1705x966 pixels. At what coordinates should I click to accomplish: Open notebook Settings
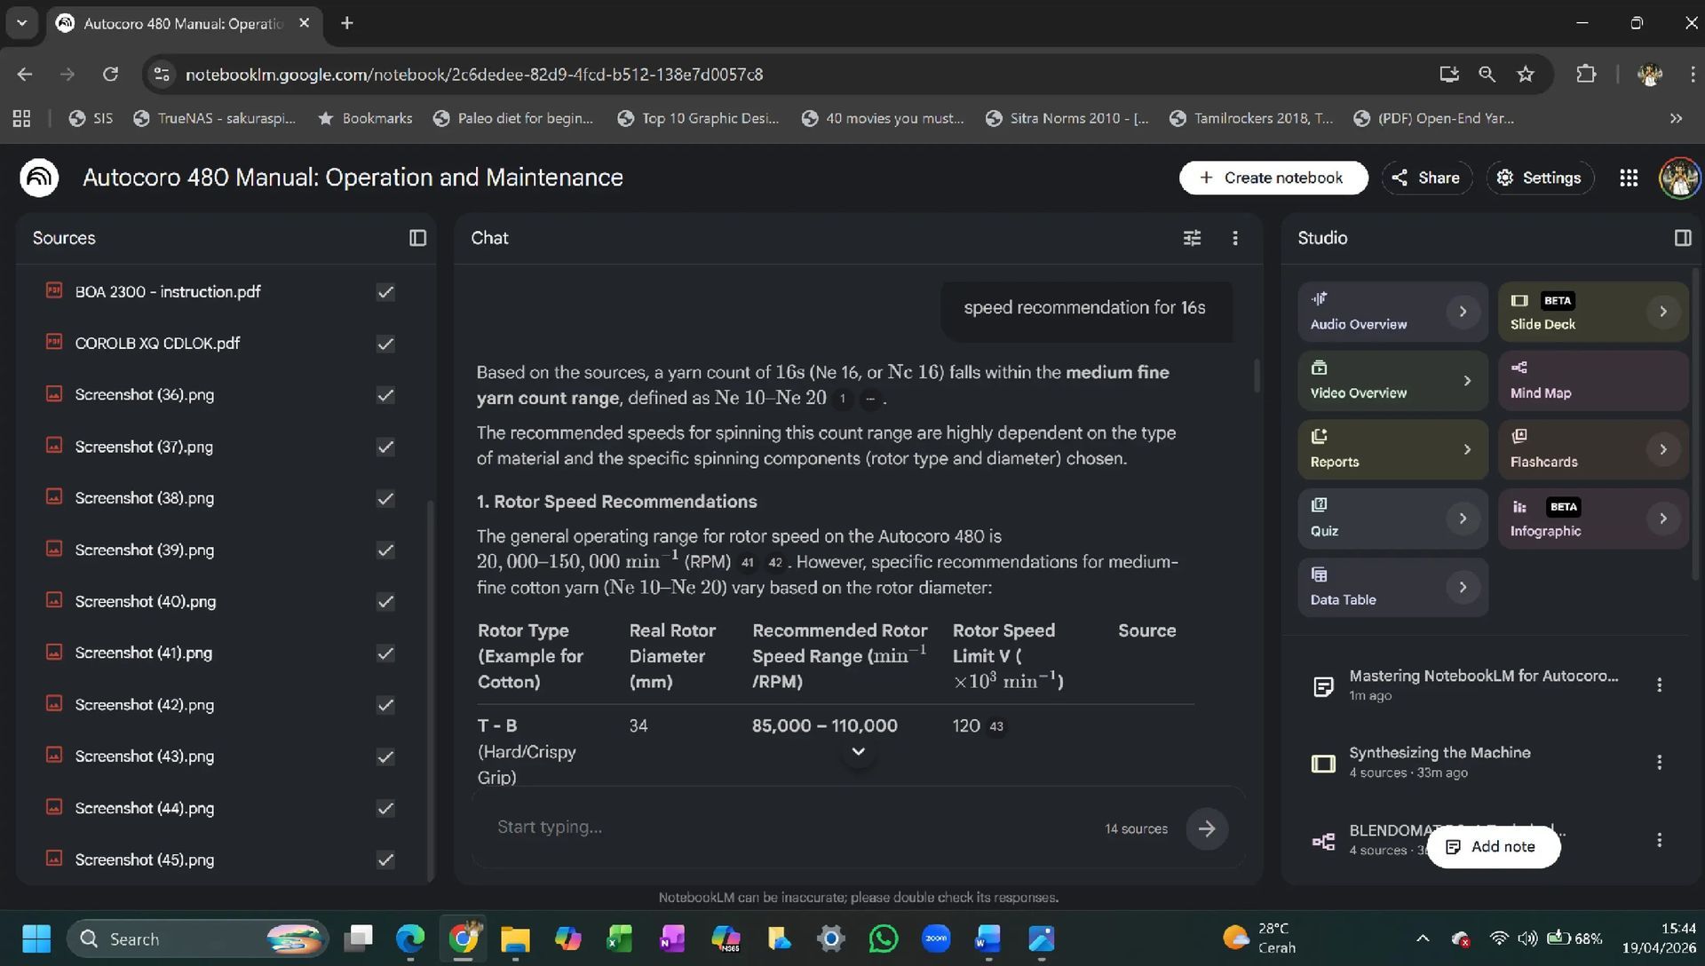point(1540,178)
